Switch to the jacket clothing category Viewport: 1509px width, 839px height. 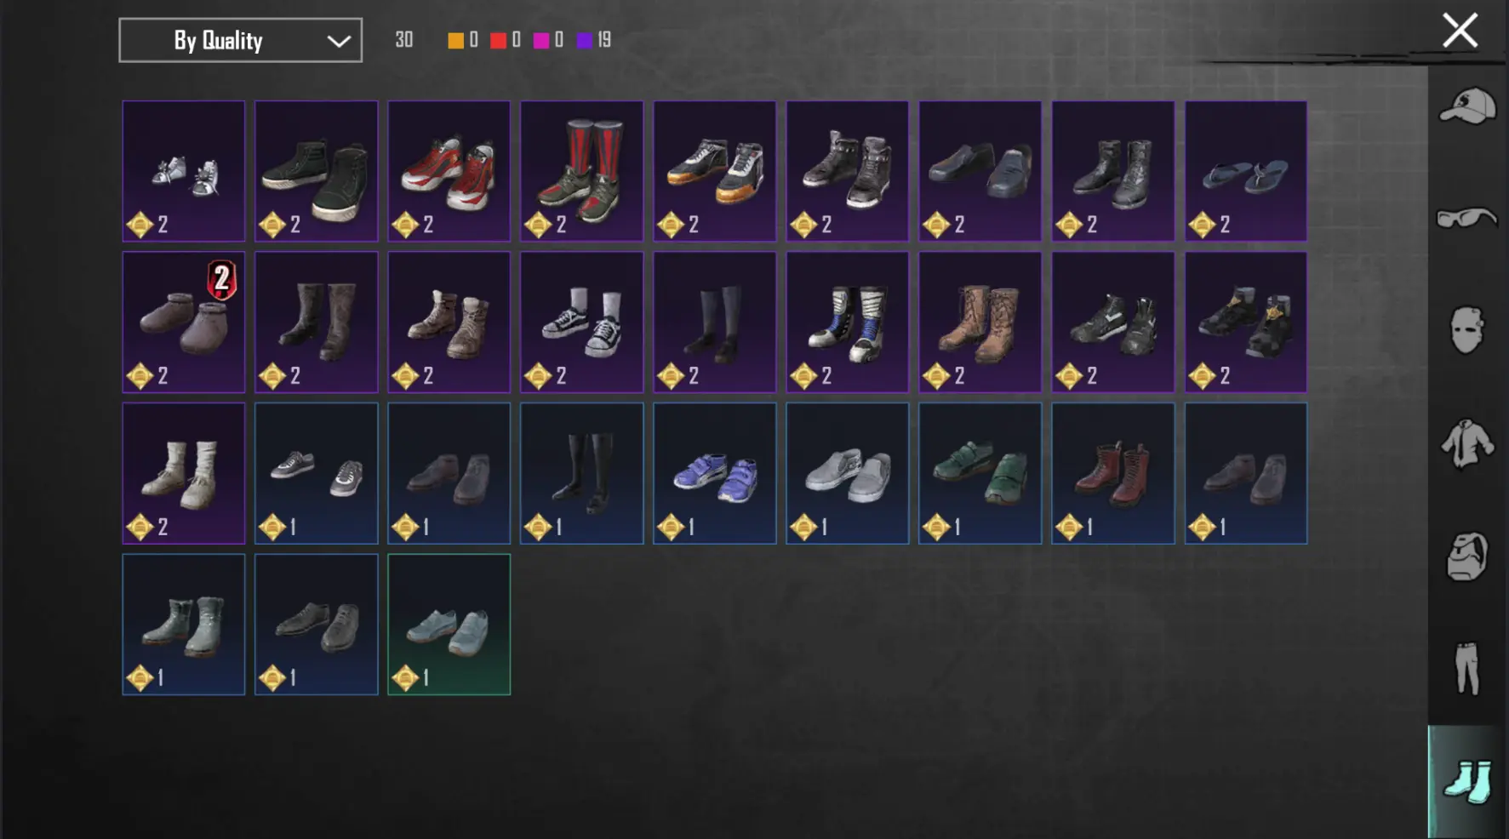pos(1467,442)
